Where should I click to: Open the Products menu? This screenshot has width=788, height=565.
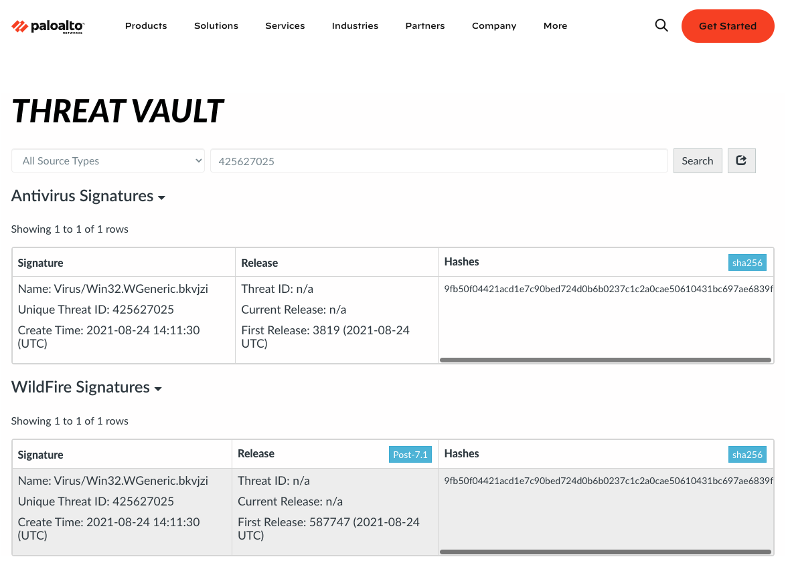click(146, 26)
